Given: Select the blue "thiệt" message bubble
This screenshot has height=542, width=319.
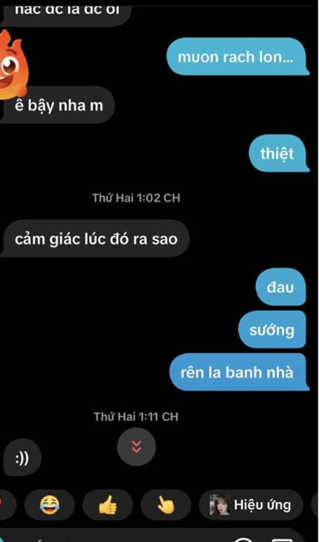Looking at the screenshot, I should (x=278, y=153).
